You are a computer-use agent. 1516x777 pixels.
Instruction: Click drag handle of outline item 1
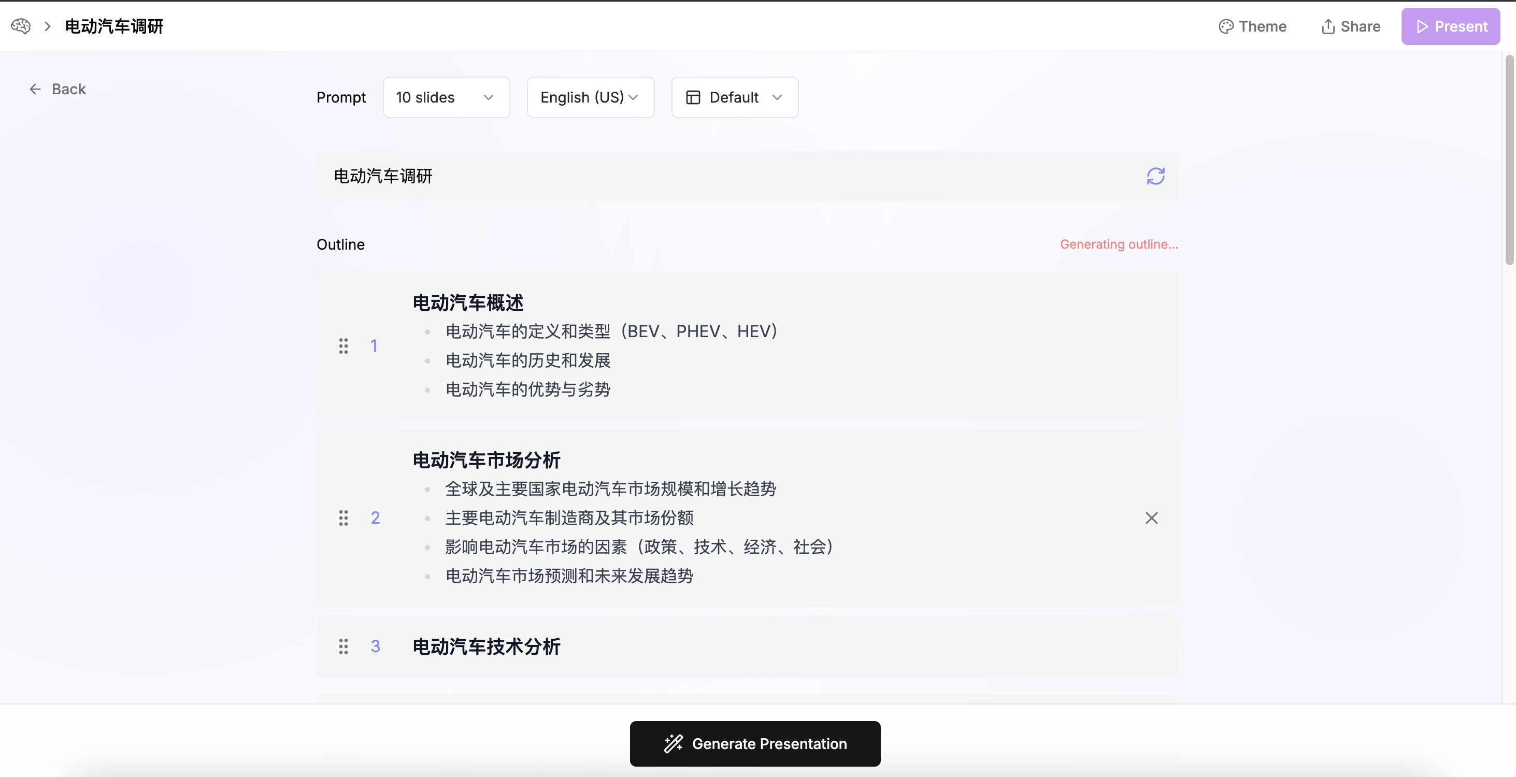pos(343,346)
